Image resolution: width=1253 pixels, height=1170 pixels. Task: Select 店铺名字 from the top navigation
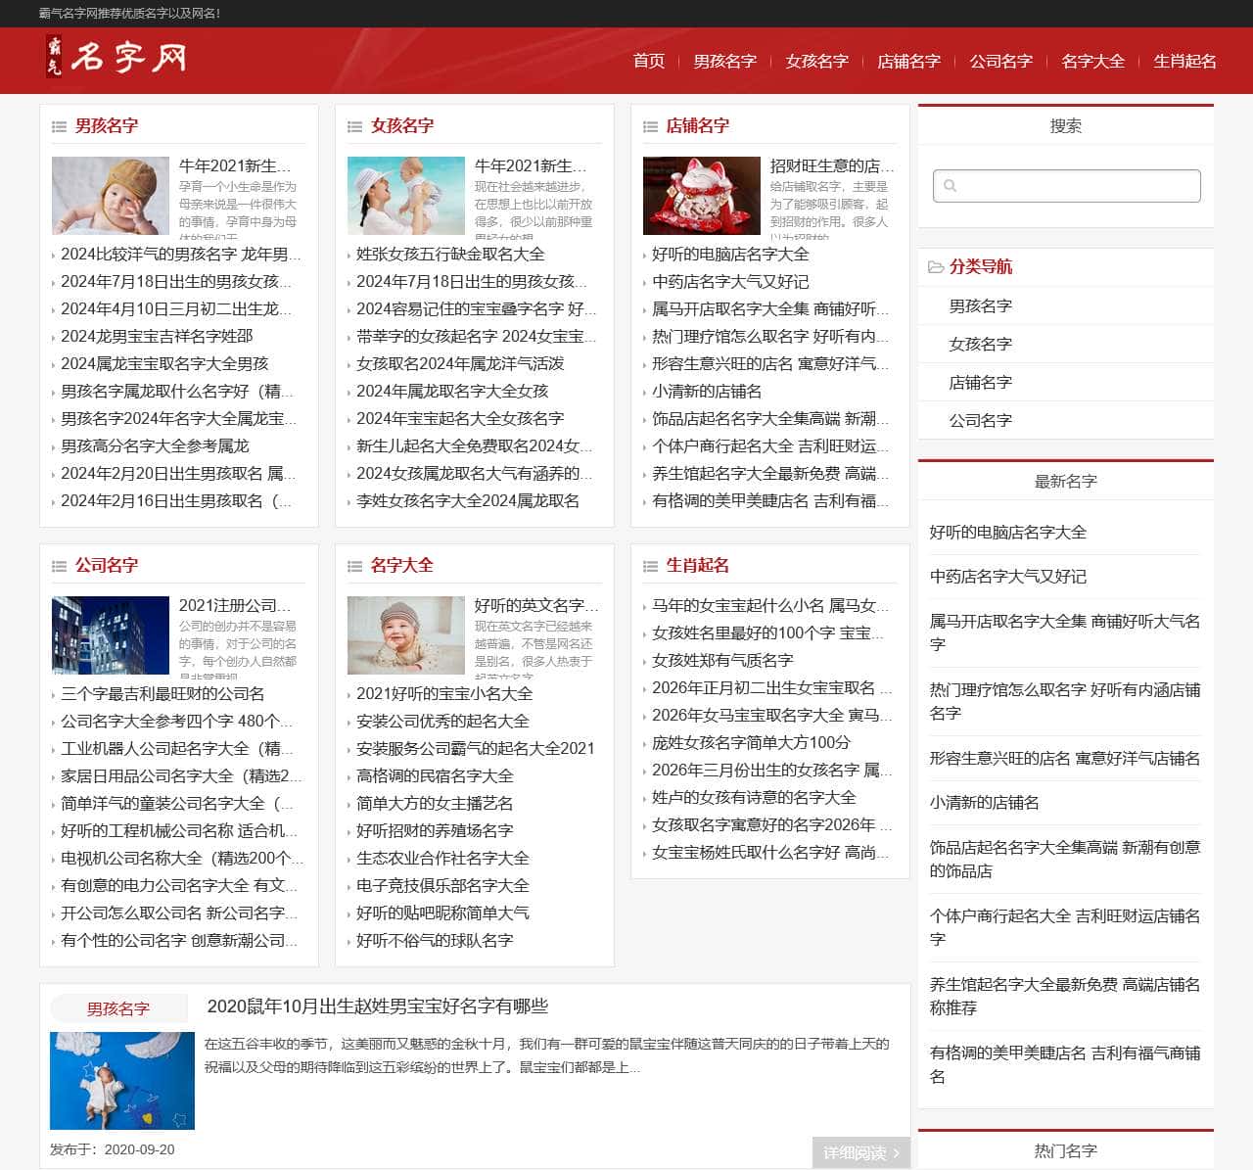pos(908,61)
